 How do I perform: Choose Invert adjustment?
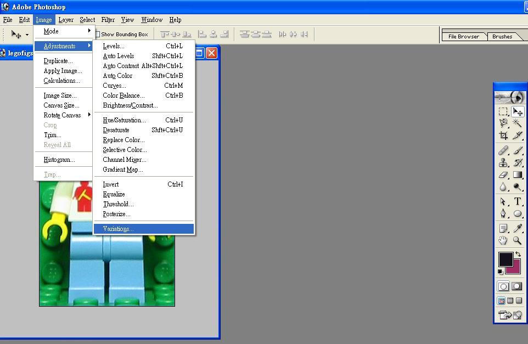(144, 184)
